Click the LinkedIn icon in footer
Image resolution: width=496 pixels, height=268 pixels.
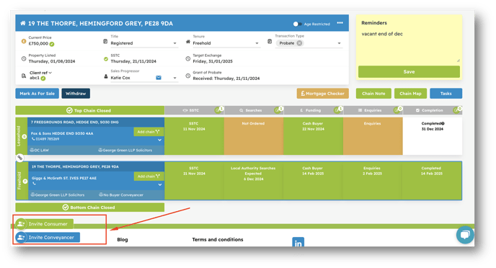tap(298, 242)
